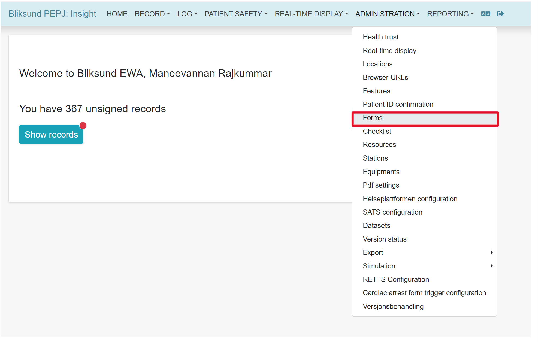
Task: Expand the LOG dropdown menu
Action: 187,14
